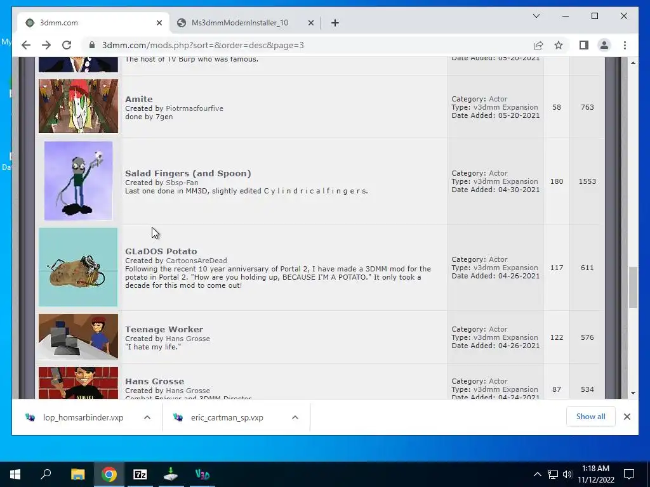Open the Amite mod title
This screenshot has height=487, width=650.
pyautogui.click(x=139, y=99)
